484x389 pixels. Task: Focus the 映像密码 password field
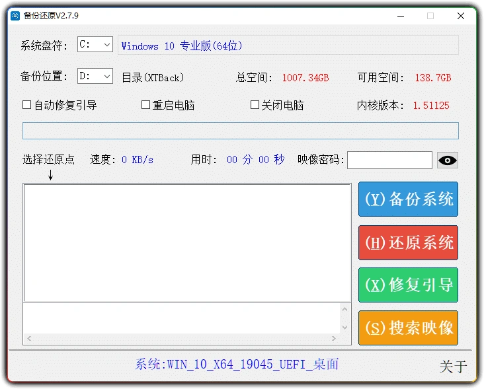click(389, 160)
